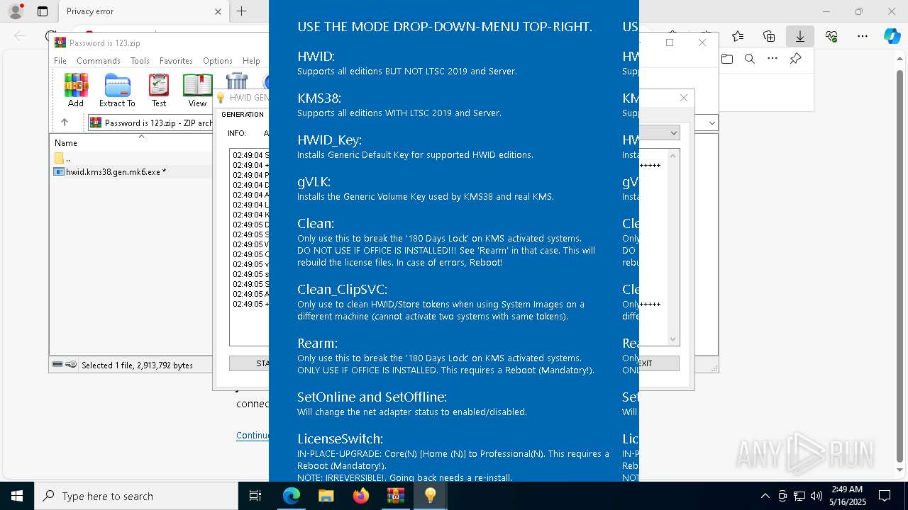Screen dimensions: 908x510
Task: Click the WinRAR Add toolbar icon
Action: (x=76, y=90)
